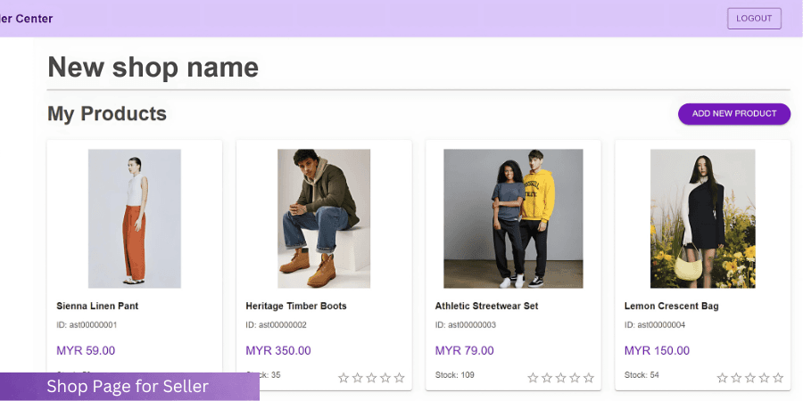Image resolution: width=803 pixels, height=401 pixels.
Task: Click the New shop name heading
Action: pos(153,67)
